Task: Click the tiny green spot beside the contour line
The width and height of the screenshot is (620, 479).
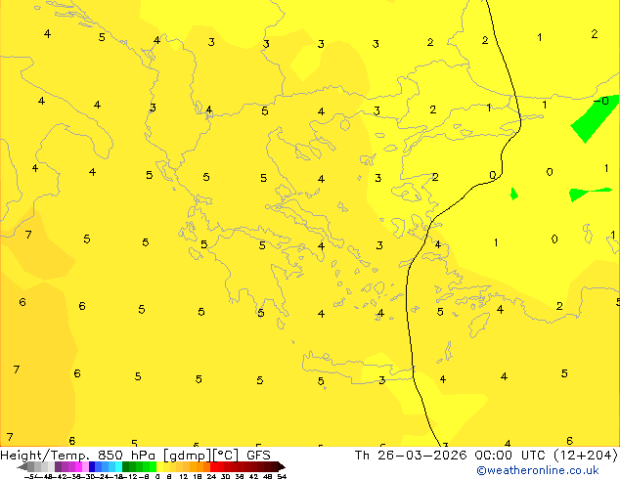Action: click(513, 195)
